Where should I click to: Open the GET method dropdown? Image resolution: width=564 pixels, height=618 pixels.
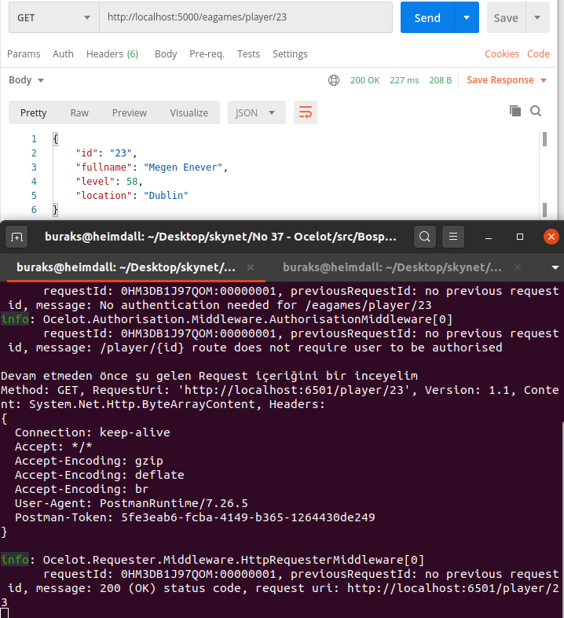(54, 17)
